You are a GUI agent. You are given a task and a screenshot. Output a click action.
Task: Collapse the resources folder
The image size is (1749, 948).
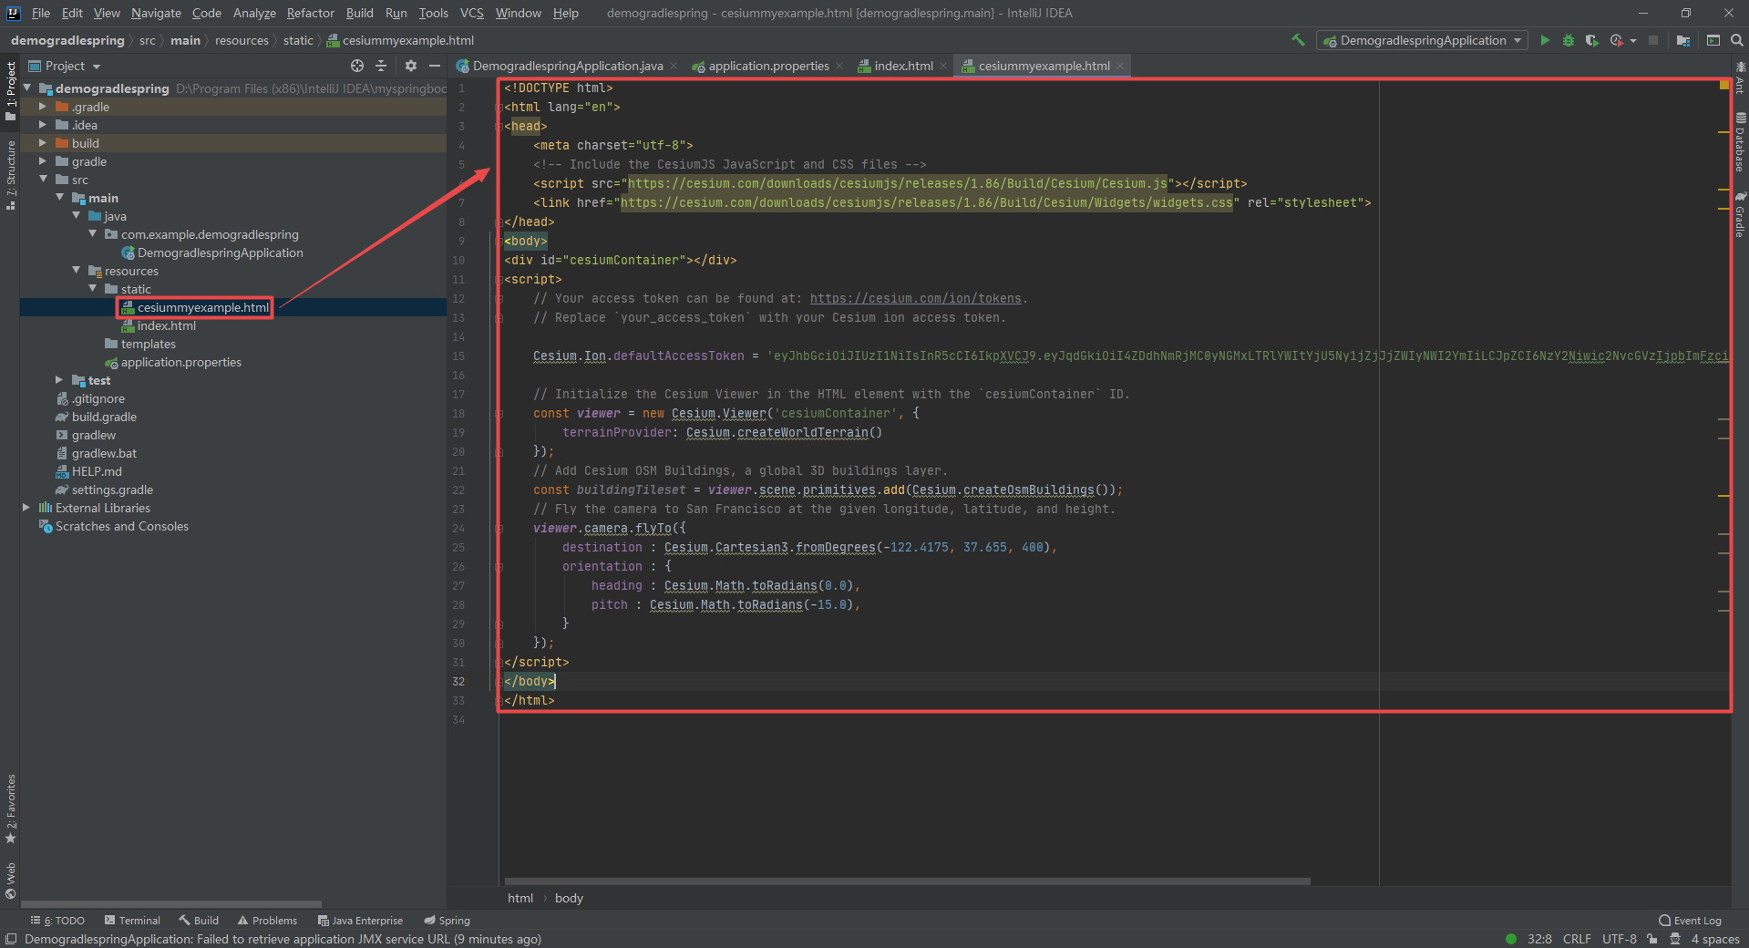coord(76,271)
